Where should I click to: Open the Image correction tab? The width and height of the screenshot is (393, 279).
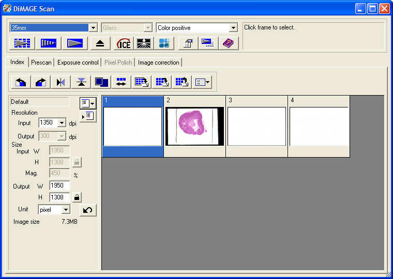(x=159, y=63)
